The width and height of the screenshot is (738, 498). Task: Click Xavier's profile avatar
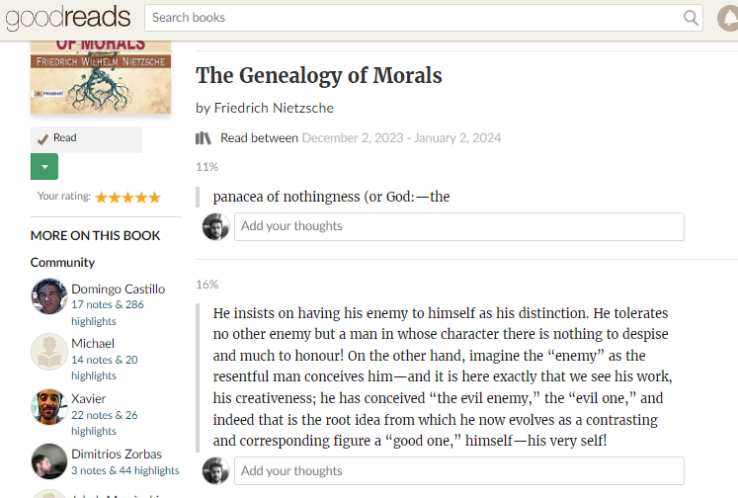tap(48, 406)
